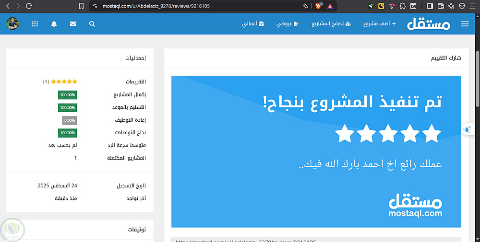Click the التقييمات label
The image size is (480, 242).
pyautogui.click(x=136, y=81)
